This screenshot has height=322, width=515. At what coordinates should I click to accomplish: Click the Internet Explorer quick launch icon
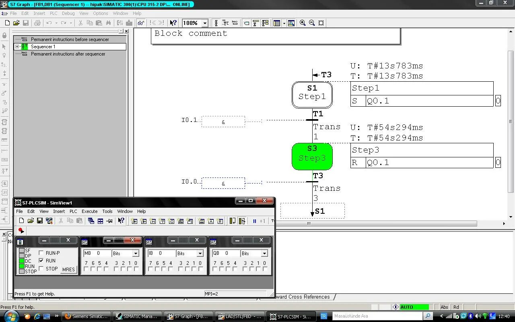[37, 316]
